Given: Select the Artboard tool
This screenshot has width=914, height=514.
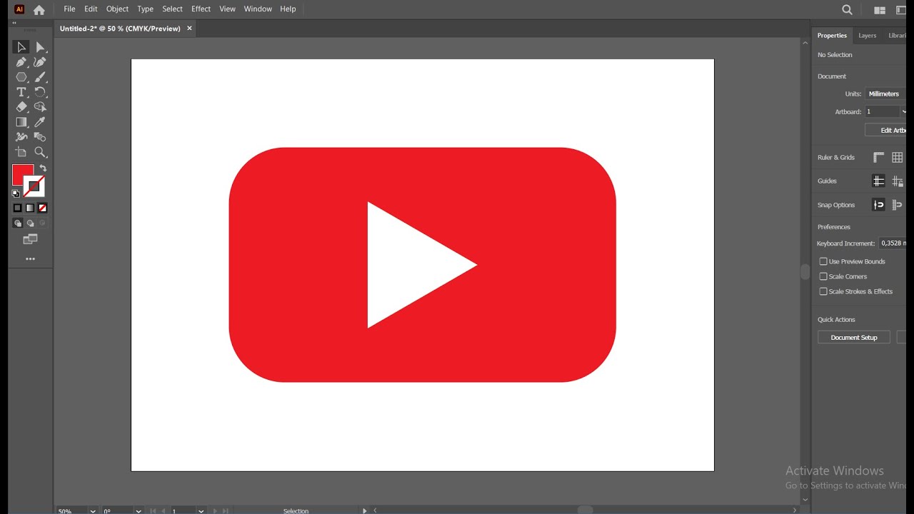Looking at the screenshot, I should click(21, 152).
